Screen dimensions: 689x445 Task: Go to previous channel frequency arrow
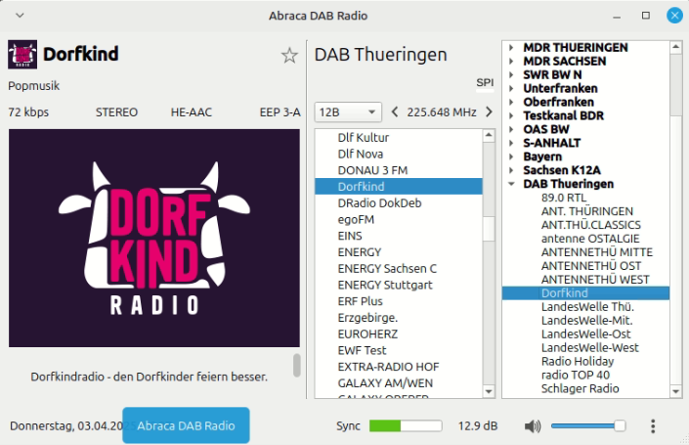click(395, 111)
